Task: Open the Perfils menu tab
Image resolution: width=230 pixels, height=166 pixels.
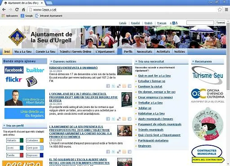Action: 128,52
